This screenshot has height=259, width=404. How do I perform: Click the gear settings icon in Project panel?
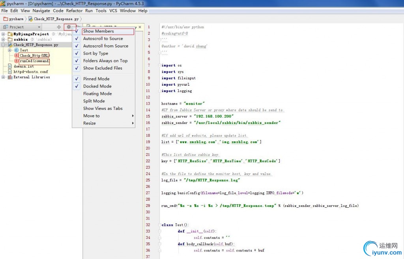coord(69,27)
